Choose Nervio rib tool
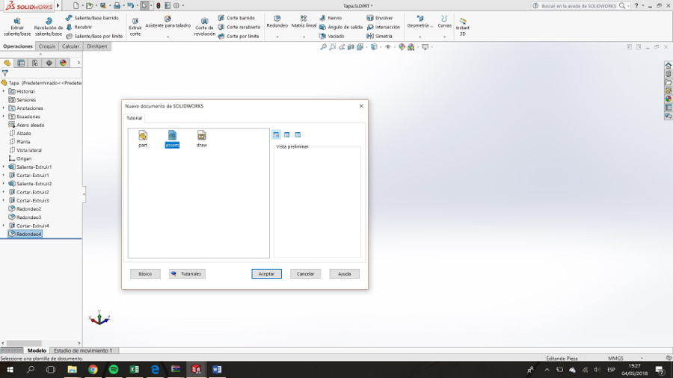 click(x=331, y=18)
